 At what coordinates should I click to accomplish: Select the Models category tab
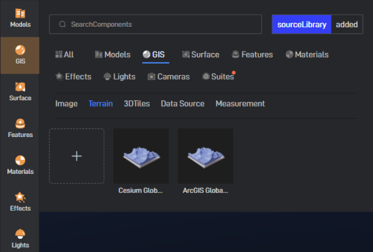112,55
